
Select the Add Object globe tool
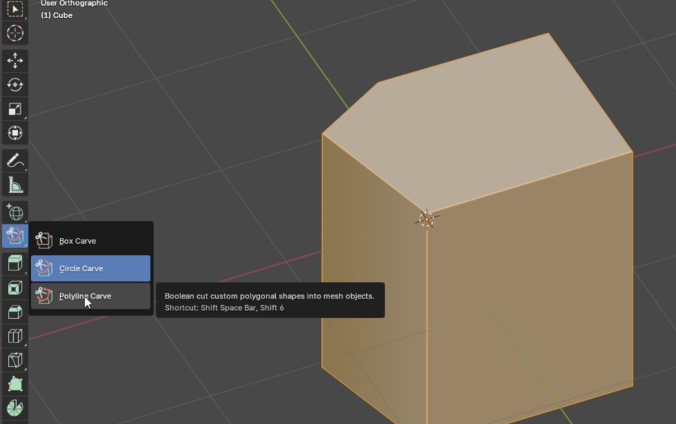pos(15,213)
